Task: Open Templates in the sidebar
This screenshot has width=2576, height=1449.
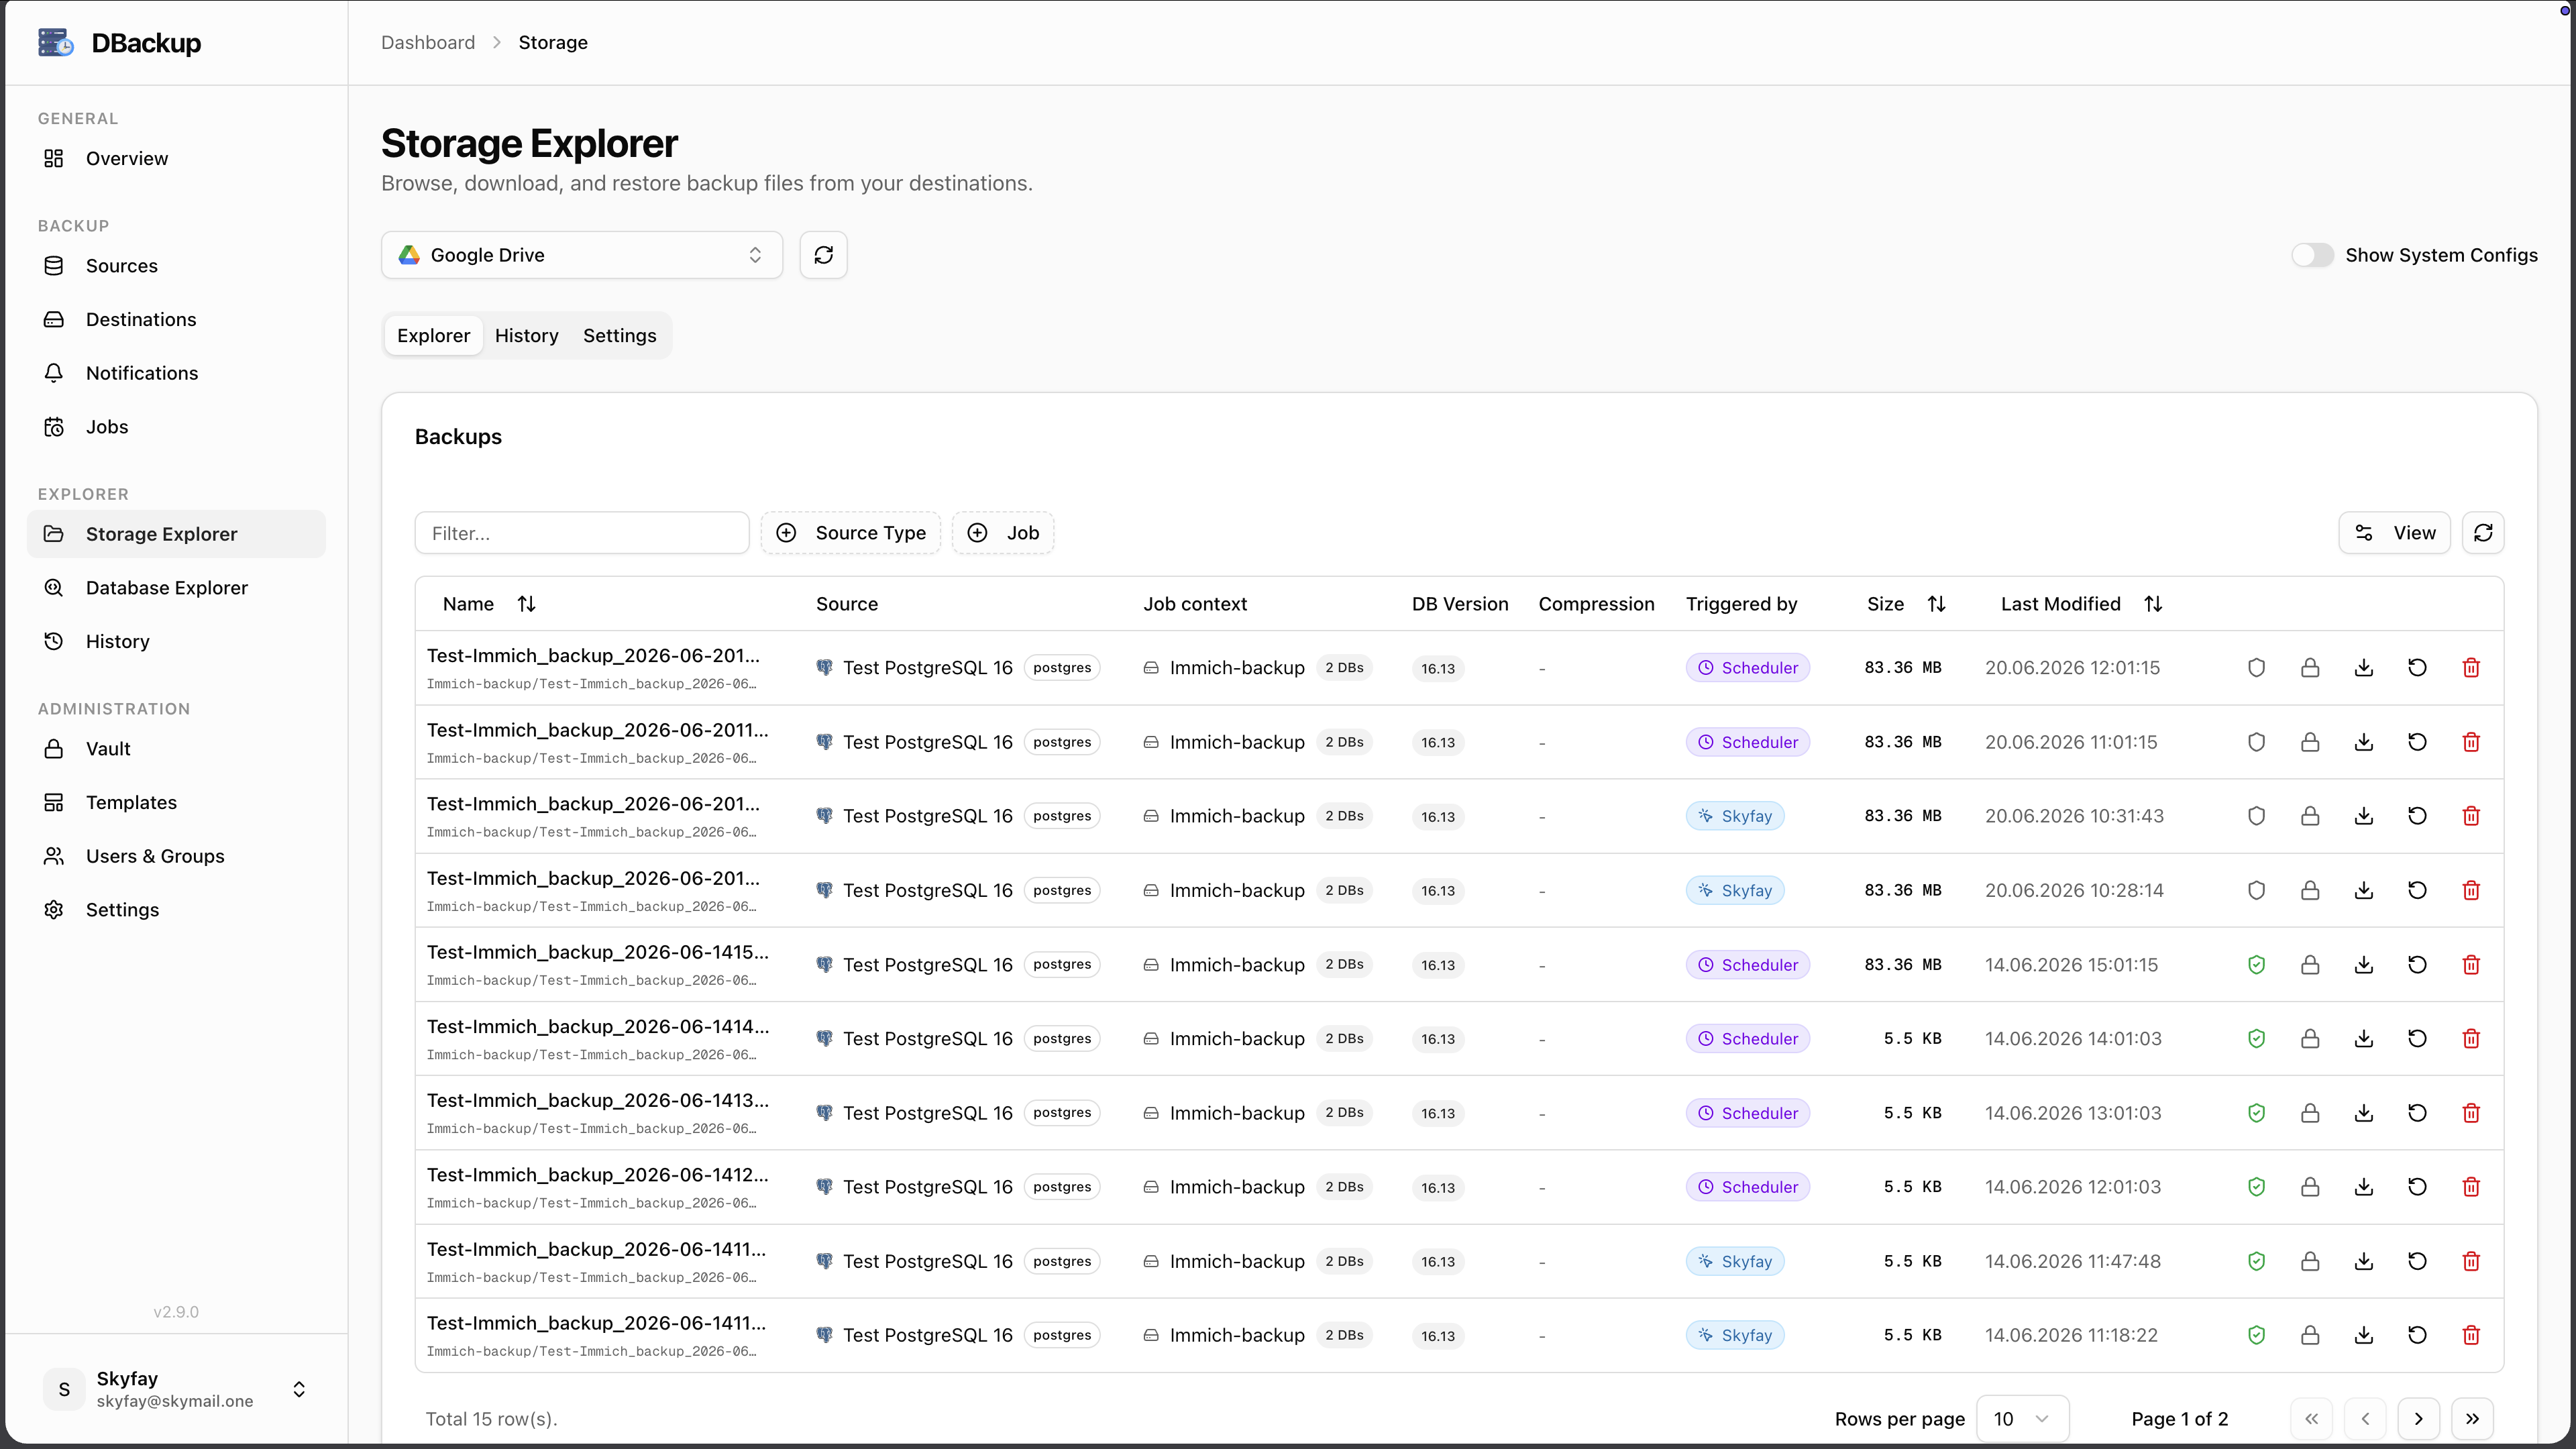Action: click(x=176, y=803)
